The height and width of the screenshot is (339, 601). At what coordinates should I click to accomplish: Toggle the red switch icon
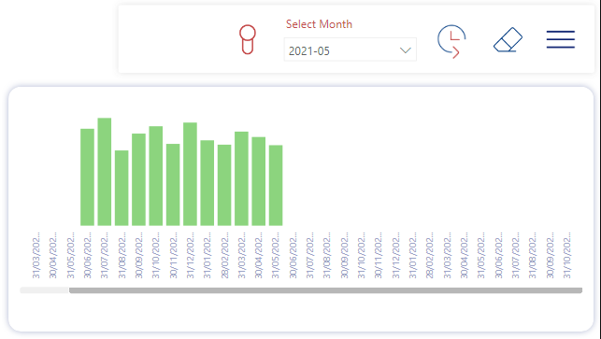[x=248, y=39]
